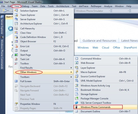Open the empty combo box beside the emulator dropdown
138x114 pixels.
point(121,11)
